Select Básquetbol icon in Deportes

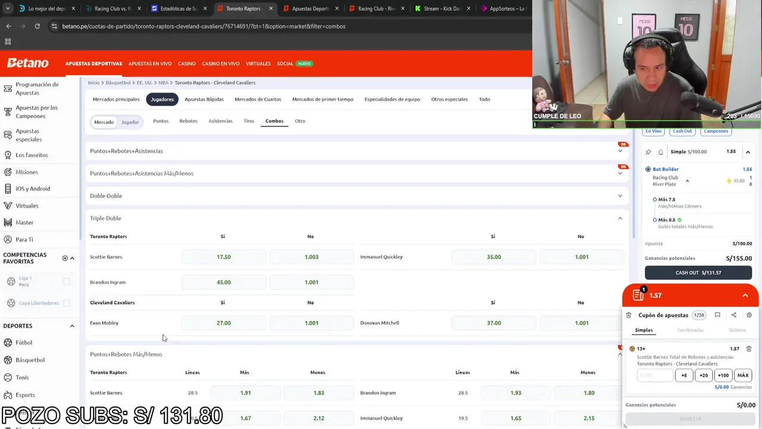[x=8, y=360]
